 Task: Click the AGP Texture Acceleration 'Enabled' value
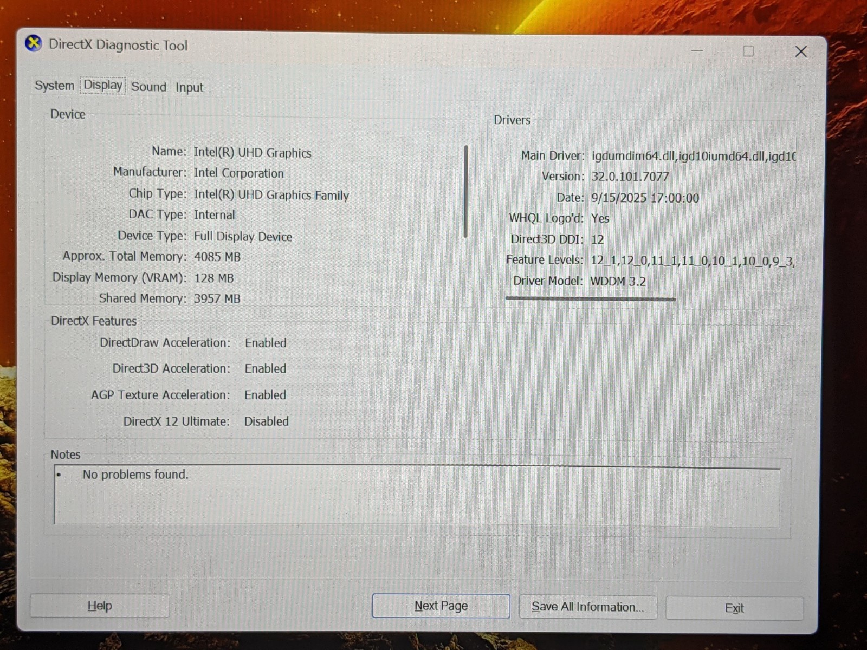pos(266,395)
